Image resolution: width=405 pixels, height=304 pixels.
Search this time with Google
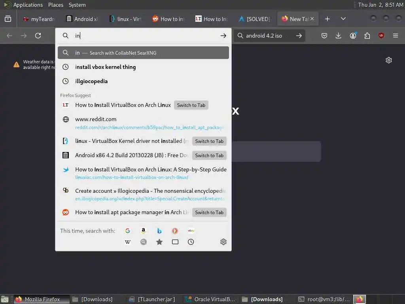128,231
